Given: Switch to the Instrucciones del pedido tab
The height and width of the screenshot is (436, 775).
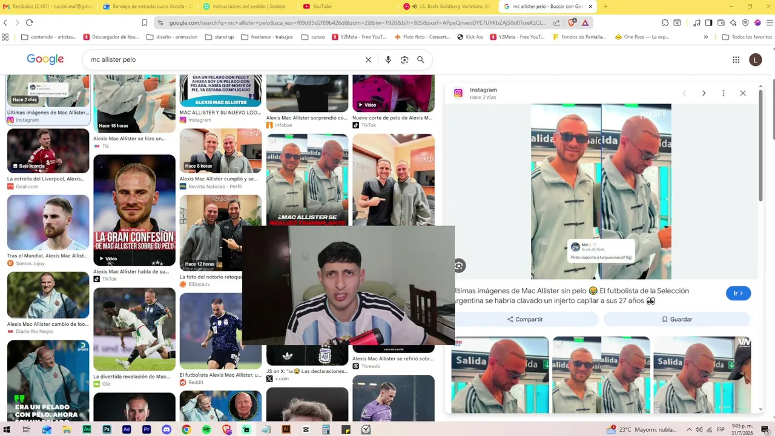Looking at the screenshot, I should (x=247, y=7).
